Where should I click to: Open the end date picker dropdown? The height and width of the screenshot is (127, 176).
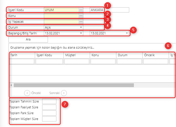(127, 33)
